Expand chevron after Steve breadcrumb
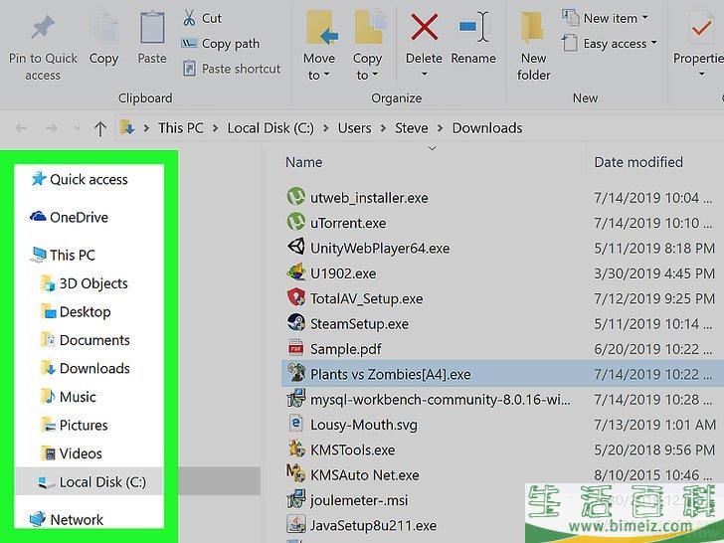Image resolution: width=724 pixels, height=543 pixels. click(440, 128)
